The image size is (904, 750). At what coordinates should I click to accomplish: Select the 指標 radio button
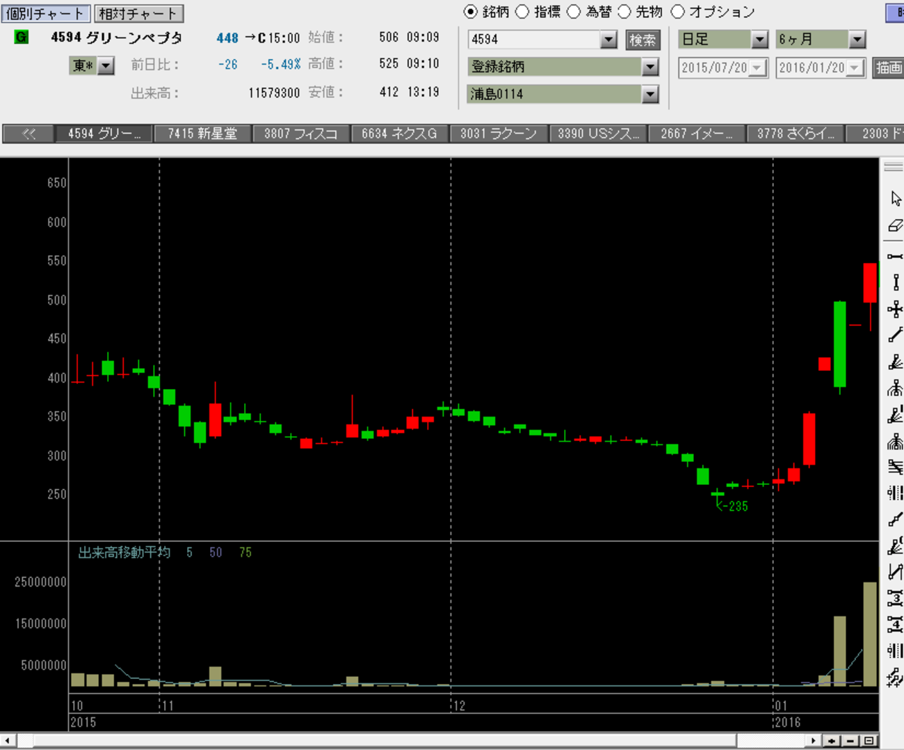point(522,12)
